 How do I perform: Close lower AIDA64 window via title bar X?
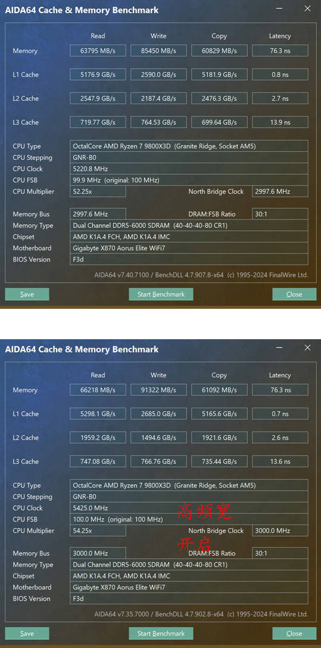[307, 348]
